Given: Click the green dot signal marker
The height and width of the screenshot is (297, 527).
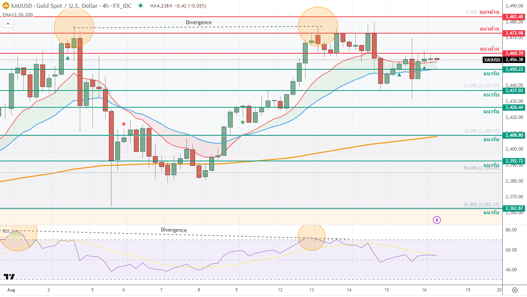Looking at the screenshot, I should point(243,122).
